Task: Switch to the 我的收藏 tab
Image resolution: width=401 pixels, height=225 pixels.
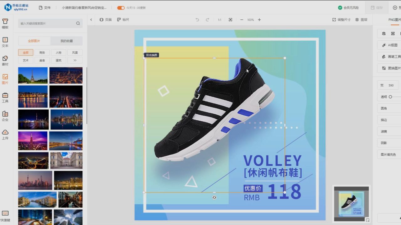Action: point(66,41)
